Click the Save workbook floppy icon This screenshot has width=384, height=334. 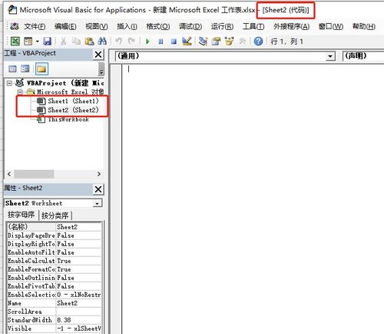coord(47,41)
